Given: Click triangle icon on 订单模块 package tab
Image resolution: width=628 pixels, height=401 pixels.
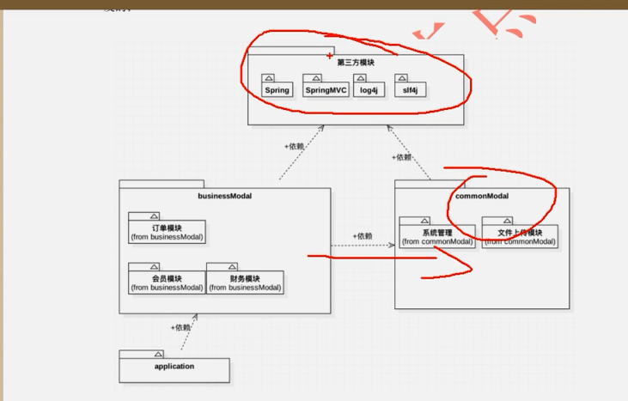Looking at the screenshot, I should pyautogui.click(x=155, y=216).
